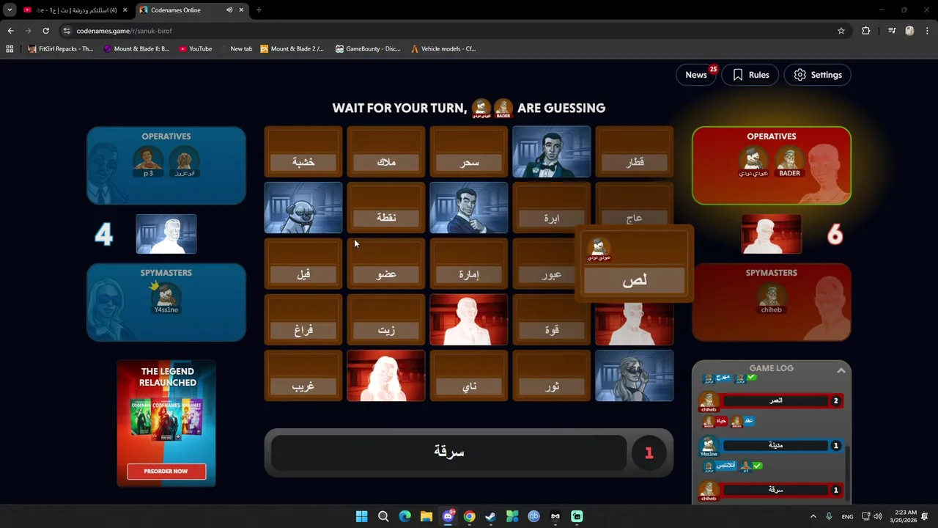The image size is (938, 528).
Task: Click the سرقة clue in game log
Action: point(775,490)
